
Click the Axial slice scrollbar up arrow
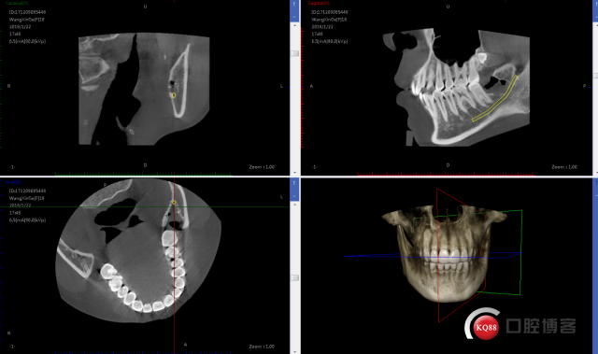tap(294, 205)
